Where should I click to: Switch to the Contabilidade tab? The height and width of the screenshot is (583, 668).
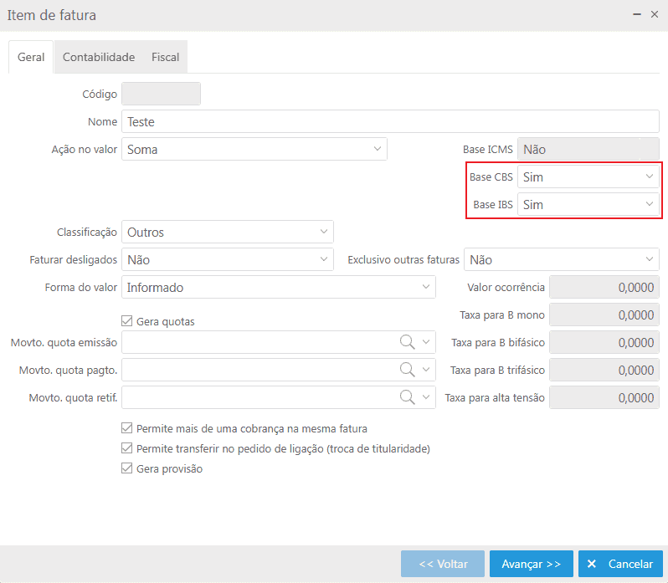click(99, 58)
